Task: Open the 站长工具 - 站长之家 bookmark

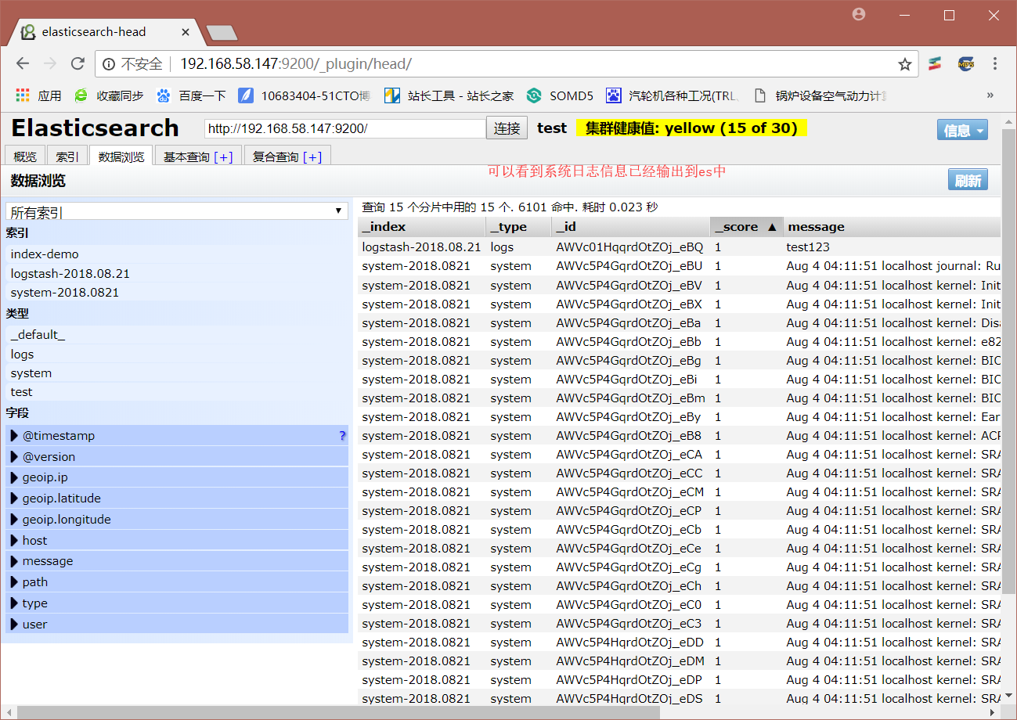Action: coord(449,95)
